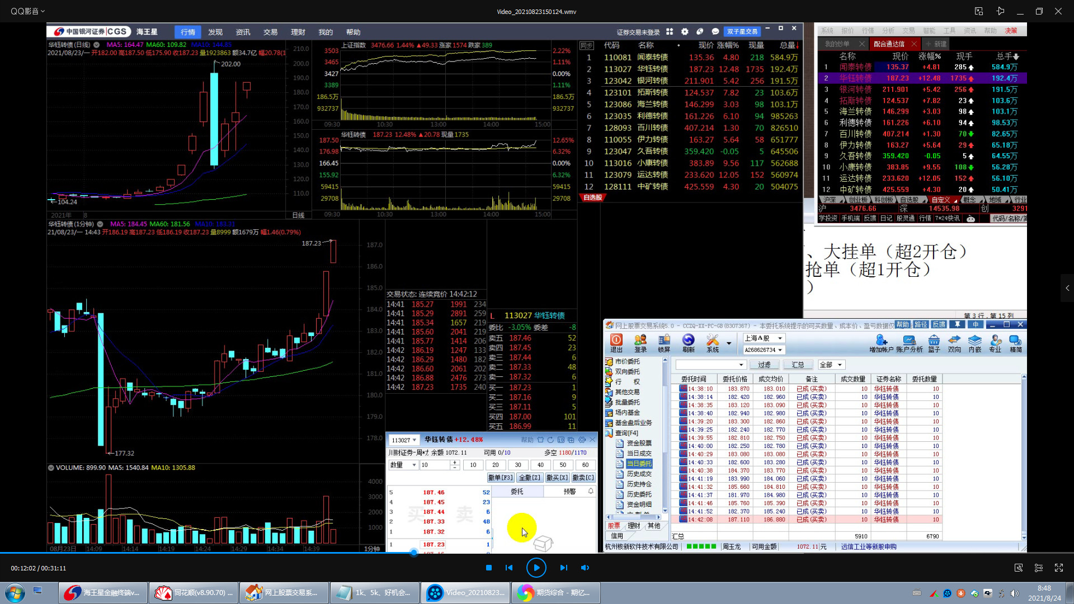Click QQ影音 pin-on-top icon in title bar
The image size is (1074, 604).
tap(1001, 11)
